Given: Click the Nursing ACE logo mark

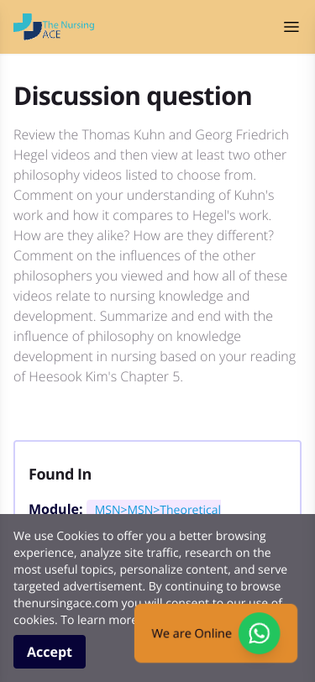Looking at the screenshot, I should coord(27,27).
